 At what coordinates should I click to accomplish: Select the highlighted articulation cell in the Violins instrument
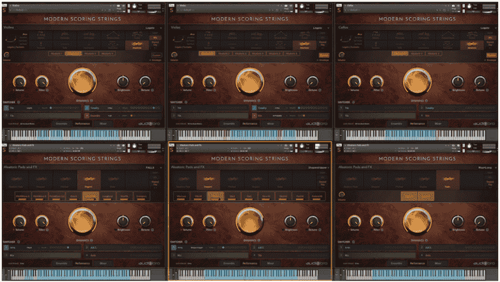point(137,45)
